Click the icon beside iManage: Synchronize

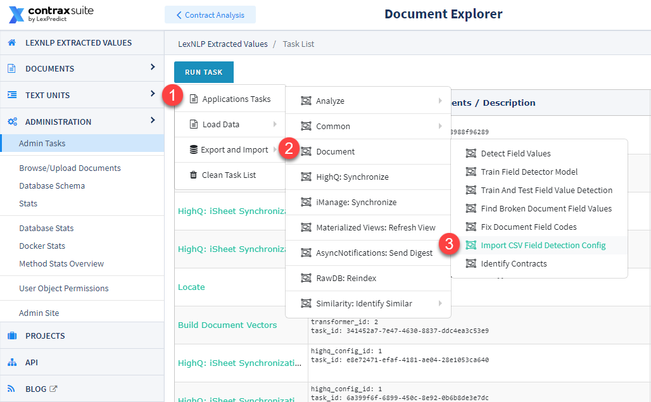(306, 202)
